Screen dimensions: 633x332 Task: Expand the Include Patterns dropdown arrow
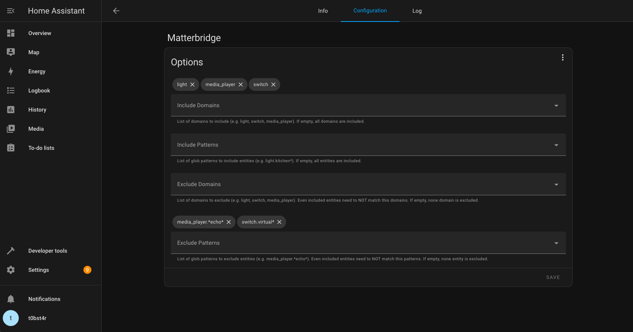(556, 145)
